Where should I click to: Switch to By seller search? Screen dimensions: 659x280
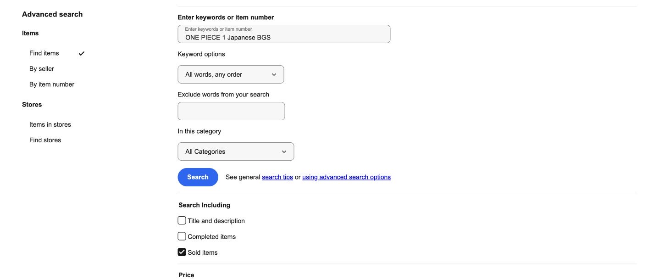pyautogui.click(x=42, y=69)
